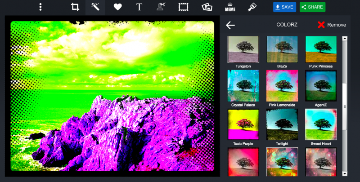Click the red X remove icon
Image resolution: width=360 pixels, height=182 pixels.
pos(321,25)
